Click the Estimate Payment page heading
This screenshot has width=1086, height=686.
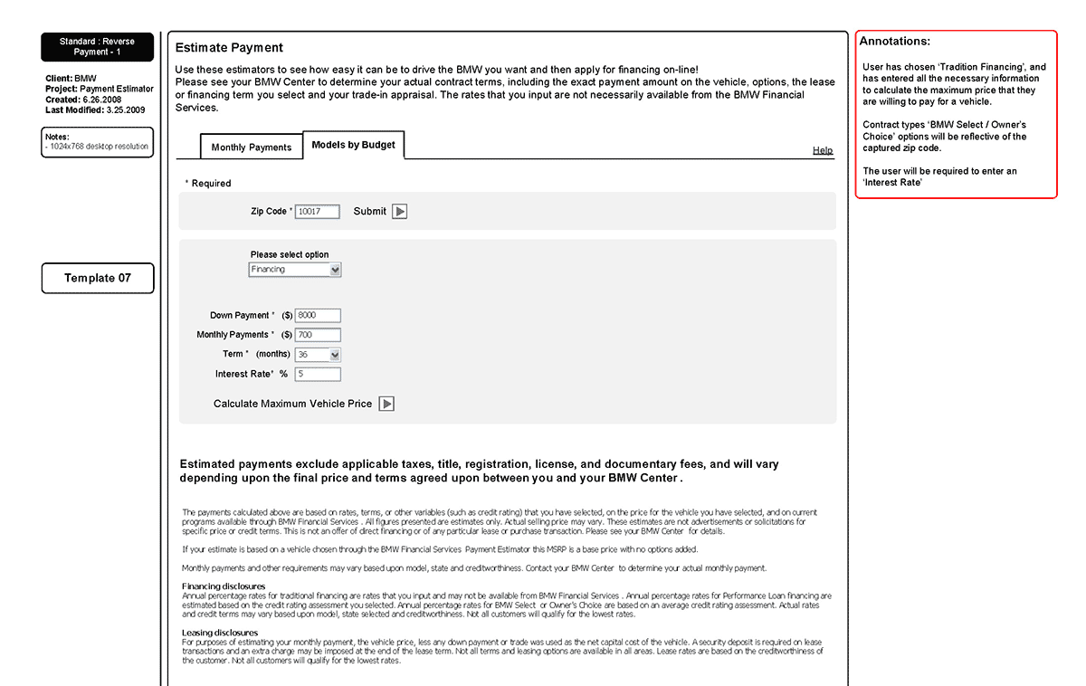pos(229,48)
